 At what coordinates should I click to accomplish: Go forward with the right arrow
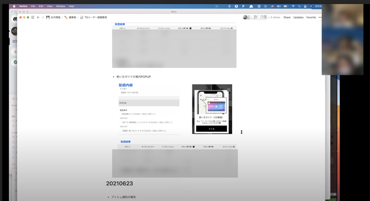tap(43, 18)
